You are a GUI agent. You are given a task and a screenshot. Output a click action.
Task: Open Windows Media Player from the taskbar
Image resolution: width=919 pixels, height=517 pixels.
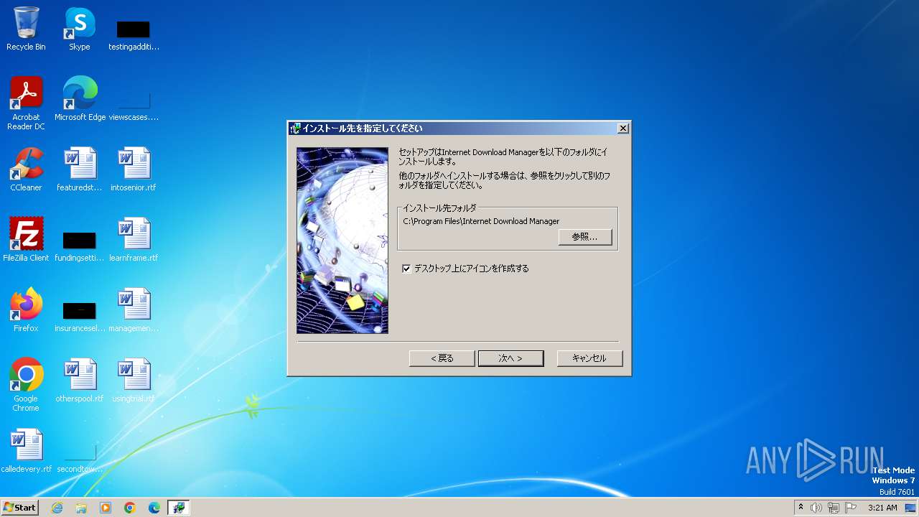point(106,508)
